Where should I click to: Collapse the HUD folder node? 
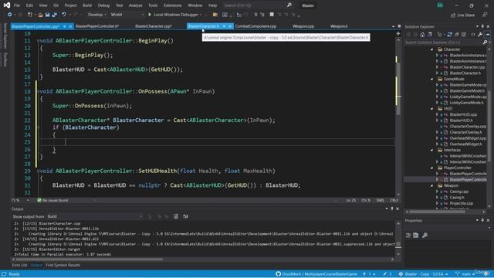[x=432, y=109]
